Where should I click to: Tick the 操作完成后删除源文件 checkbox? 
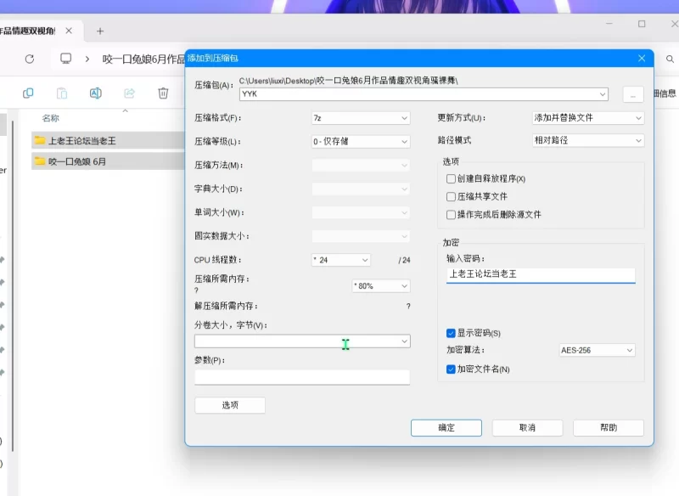(x=452, y=215)
